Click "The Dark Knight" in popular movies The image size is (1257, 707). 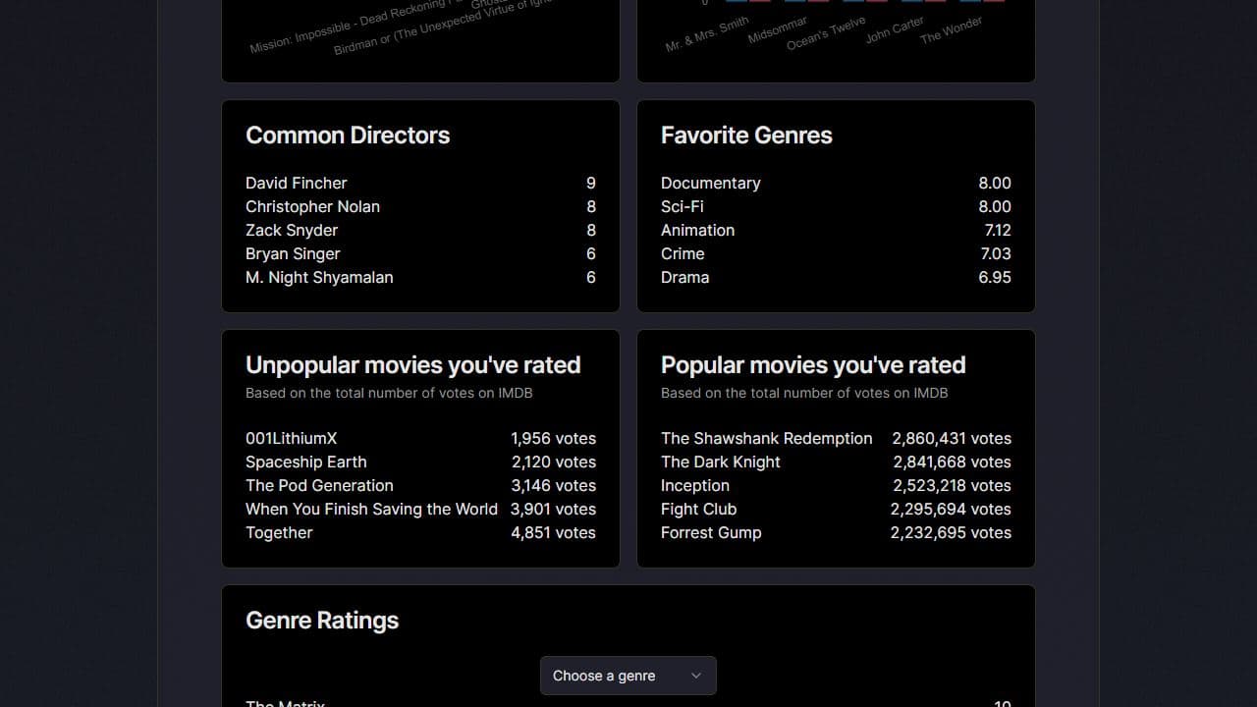[721, 462]
